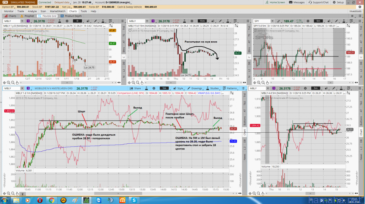
Task: Click the symbol link chain icon in SPY chart
Action: tap(278, 21)
